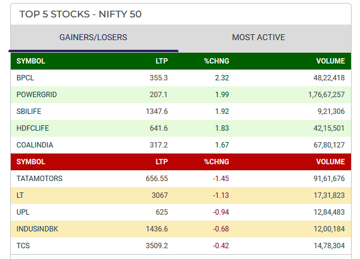Click INDUSINDBK volume 12,00,184
The width and height of the screenshot is (360, 259).
(x=329, y=229)
